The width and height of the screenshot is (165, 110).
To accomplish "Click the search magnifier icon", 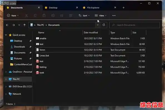I will coord(113,25).
